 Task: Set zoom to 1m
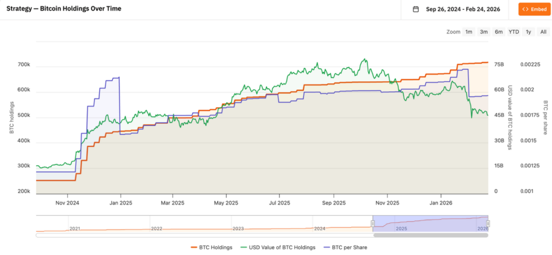pyautogui.click(x=469, y=32)
